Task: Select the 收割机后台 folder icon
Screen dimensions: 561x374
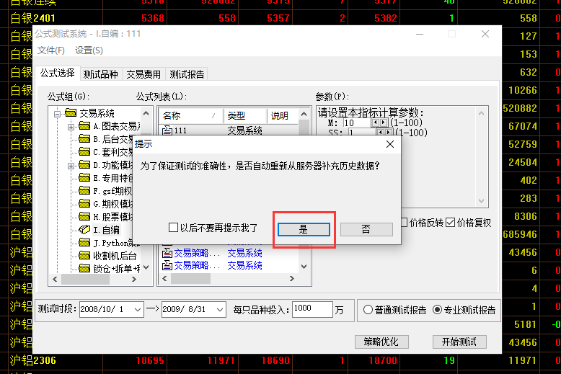Action: pos(84,255)
